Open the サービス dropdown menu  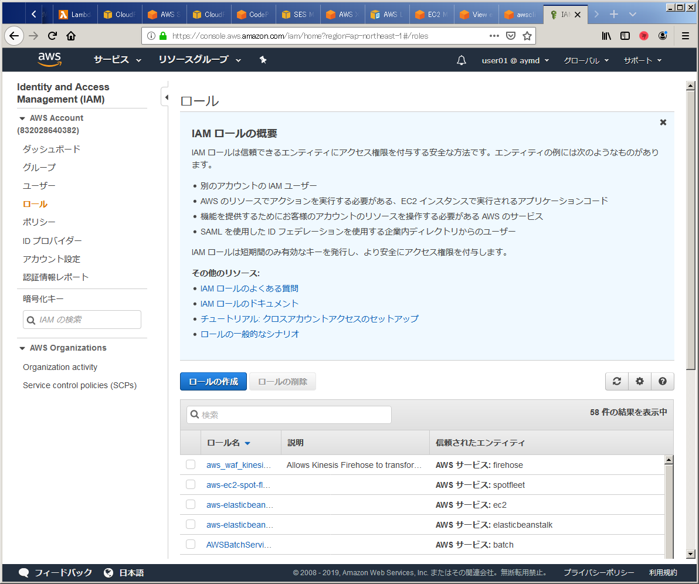tap(117, 60)
